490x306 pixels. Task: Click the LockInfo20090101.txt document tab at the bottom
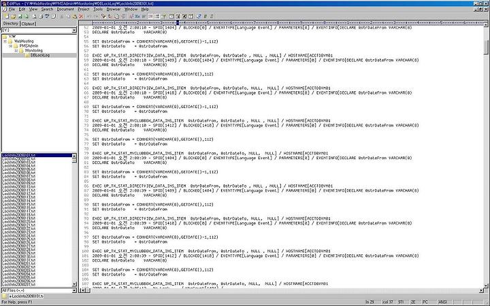click(26, 296)
